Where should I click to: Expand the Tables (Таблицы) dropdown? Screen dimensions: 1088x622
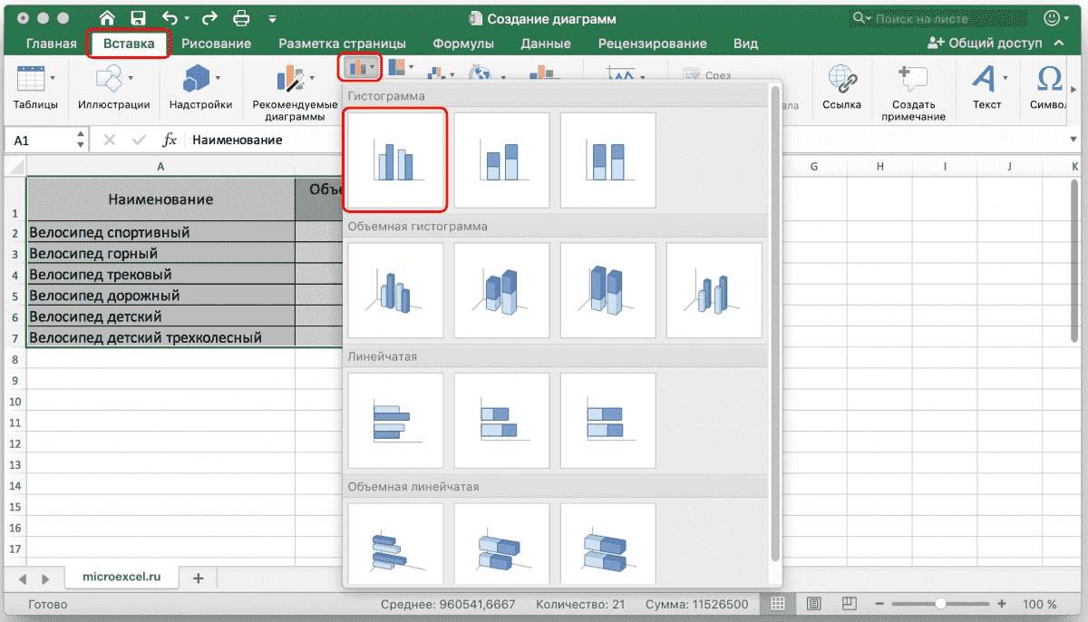[x=35, y=87]
